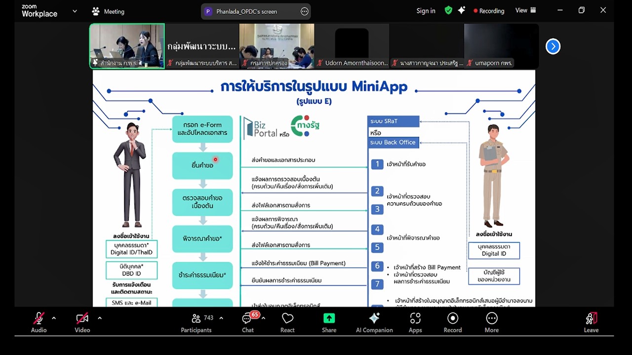Click the ตรวจสอบคำขอเบื้องต้น step box

point(202,202)
